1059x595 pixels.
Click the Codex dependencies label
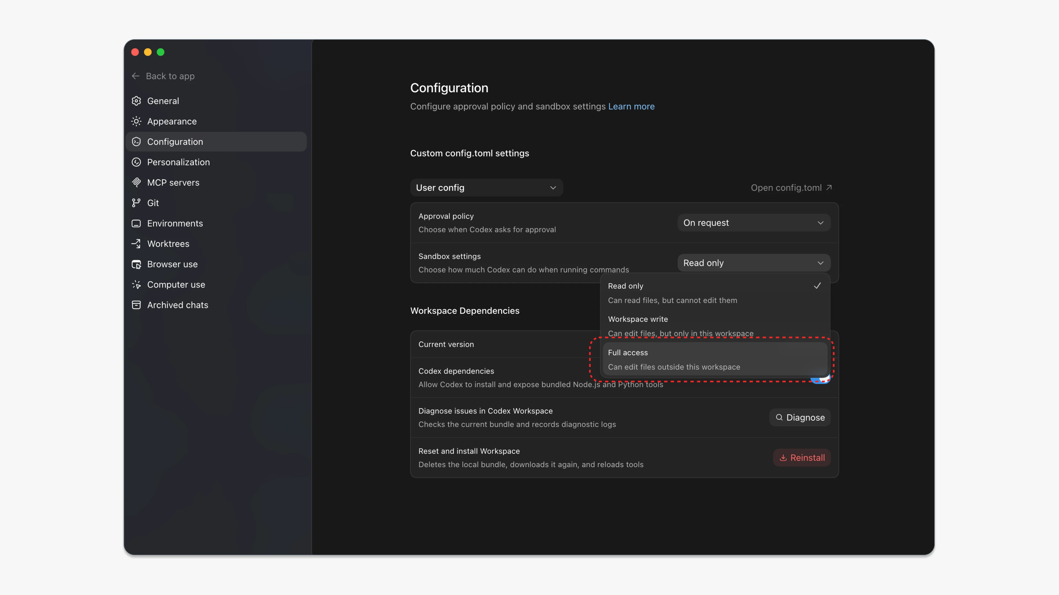[456, 371]
